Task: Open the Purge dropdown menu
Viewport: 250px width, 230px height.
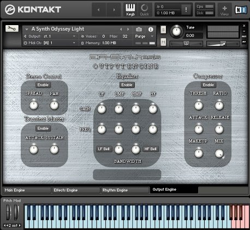Action: pos(152,36)
